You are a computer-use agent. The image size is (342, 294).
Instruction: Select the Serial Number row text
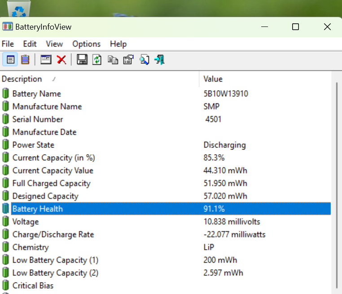38,119
